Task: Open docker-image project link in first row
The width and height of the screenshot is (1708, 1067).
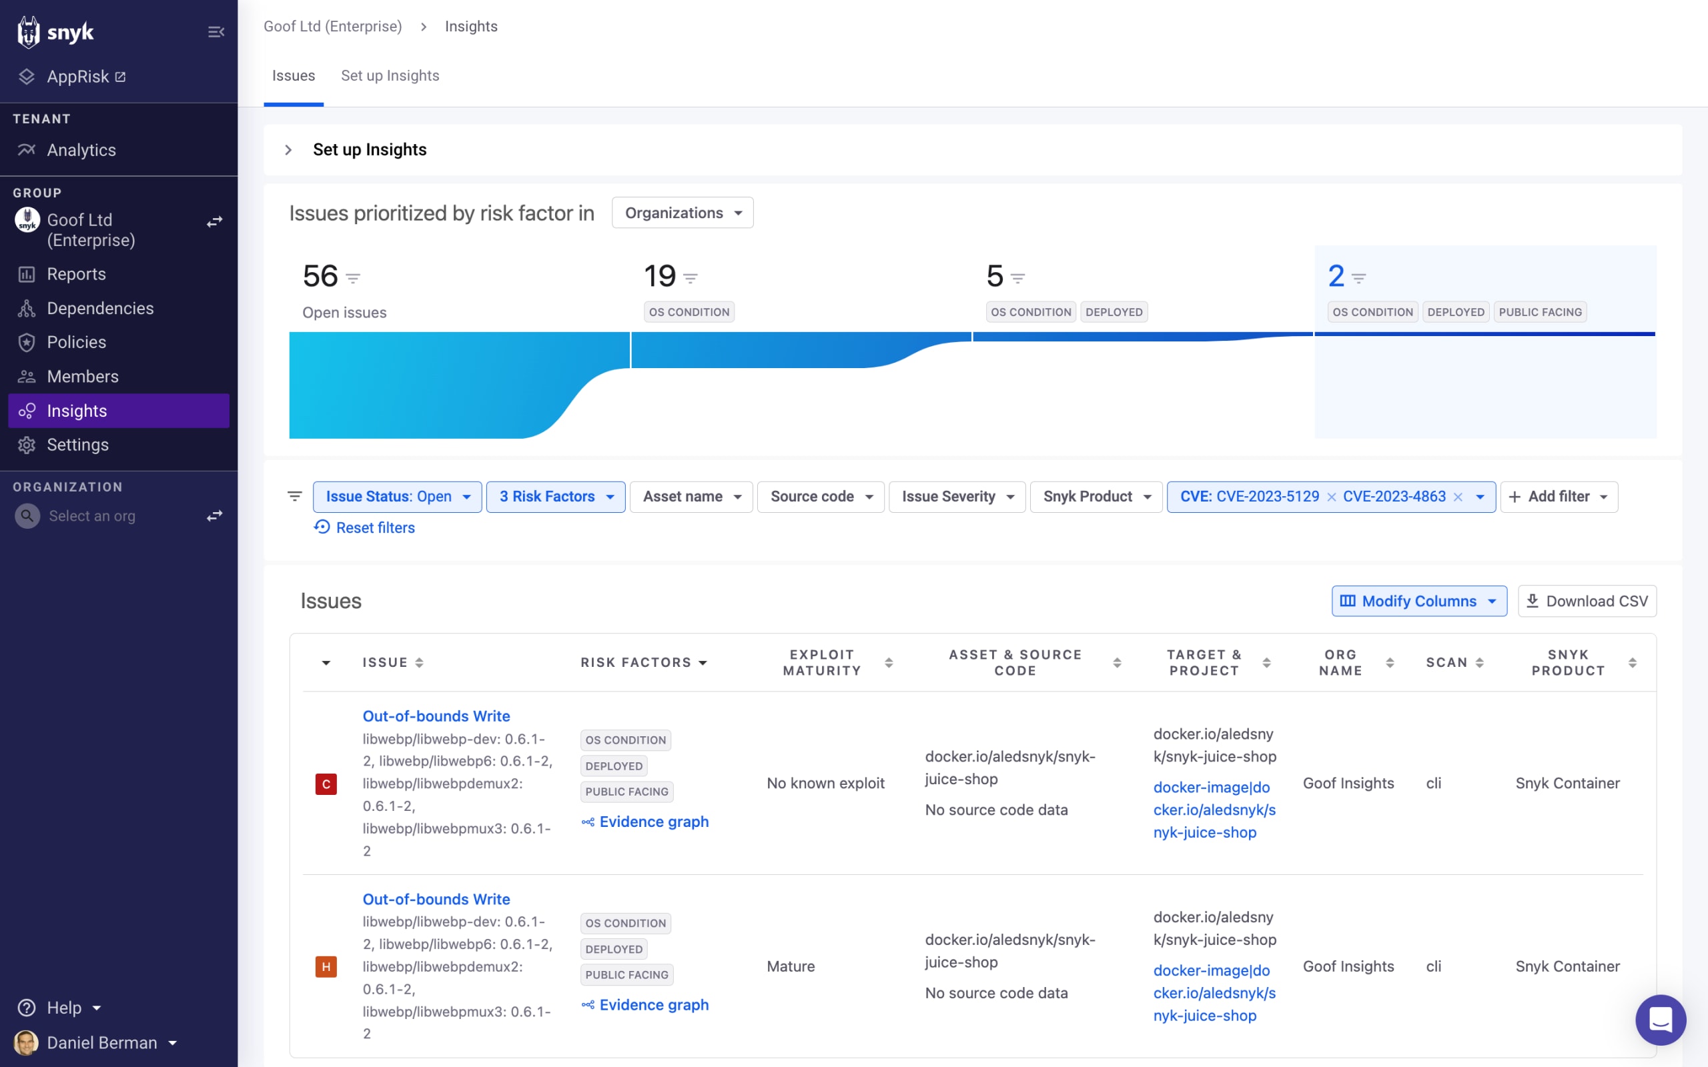Action: [x=1215, y=810]
